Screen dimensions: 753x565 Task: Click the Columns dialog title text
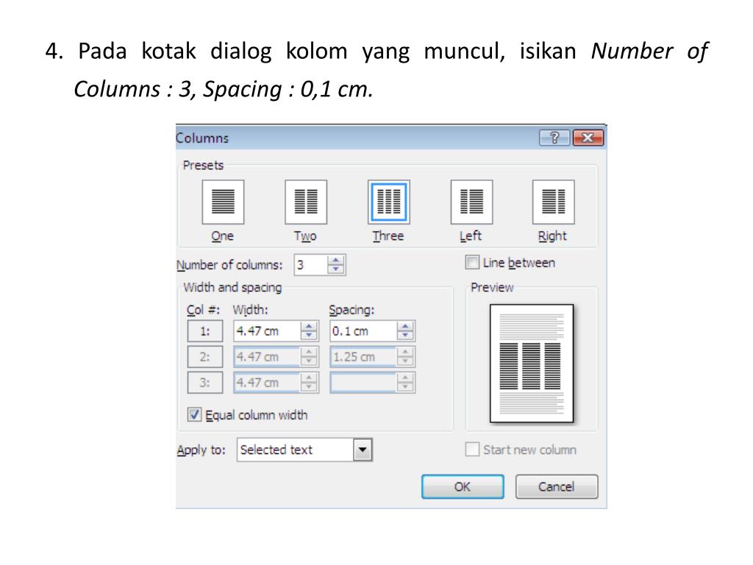coord(202,138)
